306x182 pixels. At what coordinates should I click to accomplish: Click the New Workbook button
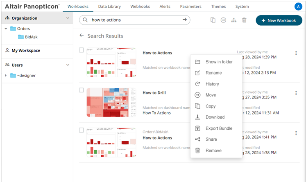pyautogui.click(x=279, y=20)
